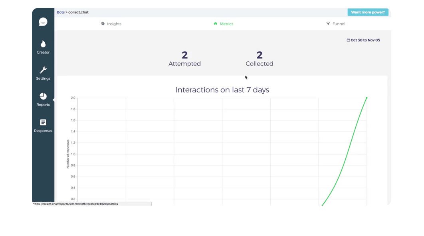This screenshot has width=424, height=236.
Task: Click the Interactions on last 7 days title
Action: coord(222,90)
